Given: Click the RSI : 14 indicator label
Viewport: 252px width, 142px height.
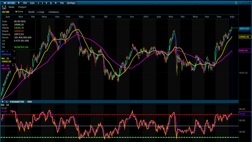Looking at the screenshot, I should [5, 105].
